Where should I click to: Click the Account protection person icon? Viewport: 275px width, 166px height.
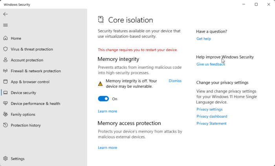[5, 60]
